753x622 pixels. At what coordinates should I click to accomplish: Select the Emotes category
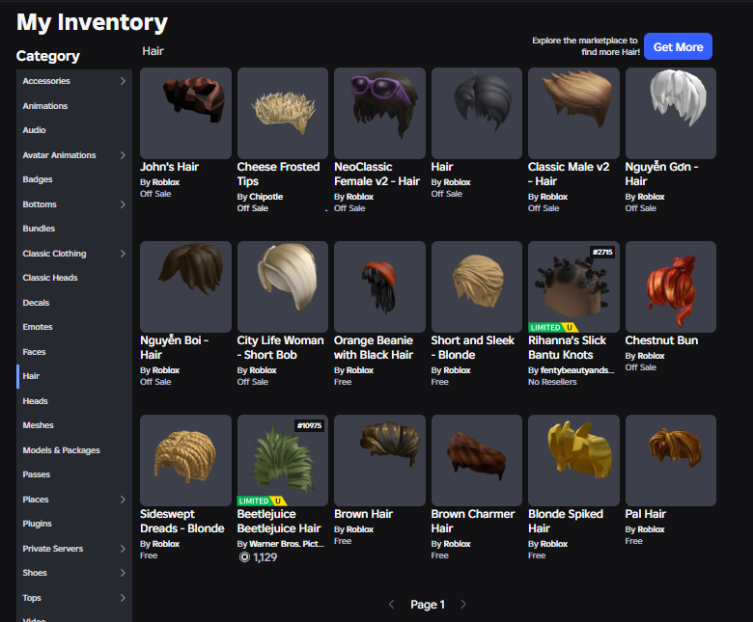[x=74, y=327]
